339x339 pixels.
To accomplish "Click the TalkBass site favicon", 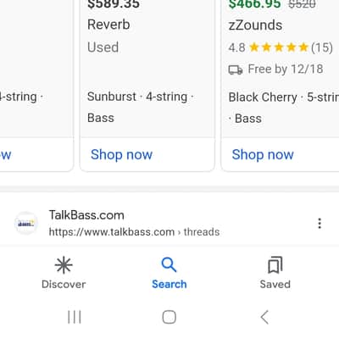I will click(26, 223).
